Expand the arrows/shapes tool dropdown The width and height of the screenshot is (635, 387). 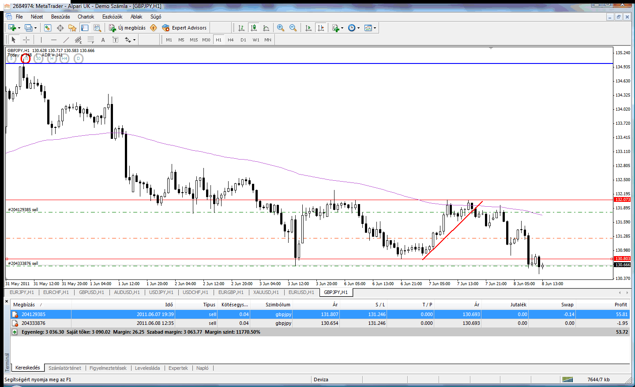pyautogui.click(x=134, y=40)
